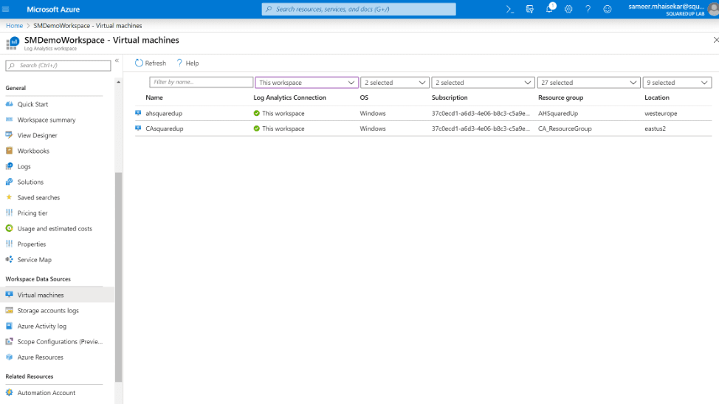
Task: Click the Resource group column header
Action: pyautogui.click(x=560, y=97)
